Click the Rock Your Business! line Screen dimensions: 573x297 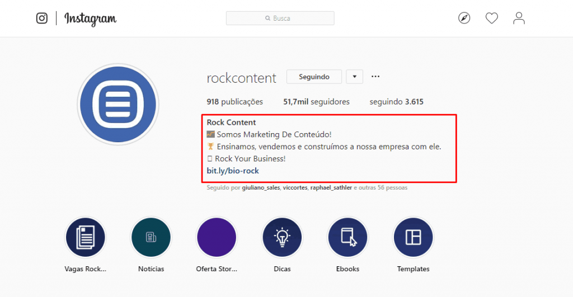(x=246, y=158)
